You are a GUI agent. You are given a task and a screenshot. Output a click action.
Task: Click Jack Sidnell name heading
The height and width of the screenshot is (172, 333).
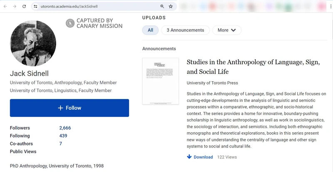pos(29,73)
